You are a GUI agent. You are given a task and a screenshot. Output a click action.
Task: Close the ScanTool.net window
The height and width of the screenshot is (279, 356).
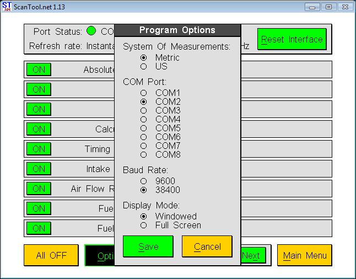345,7
